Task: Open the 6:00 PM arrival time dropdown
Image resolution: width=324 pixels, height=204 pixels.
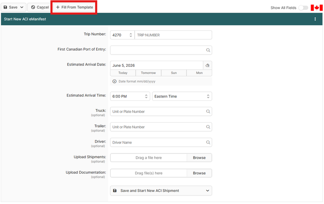Action: (130, 96)
